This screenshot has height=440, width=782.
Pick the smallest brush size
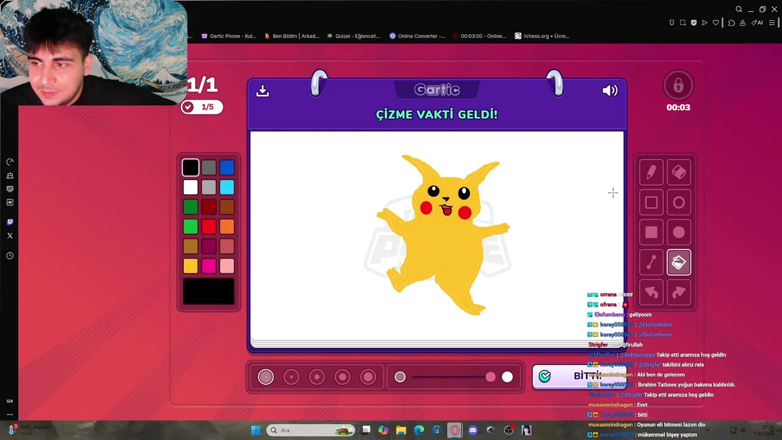click(x=266, y=377)
